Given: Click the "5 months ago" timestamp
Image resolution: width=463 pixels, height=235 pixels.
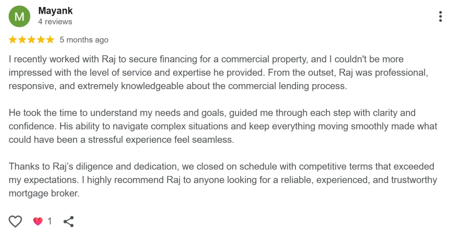Looking at the screenshot, I should [84, 40].
